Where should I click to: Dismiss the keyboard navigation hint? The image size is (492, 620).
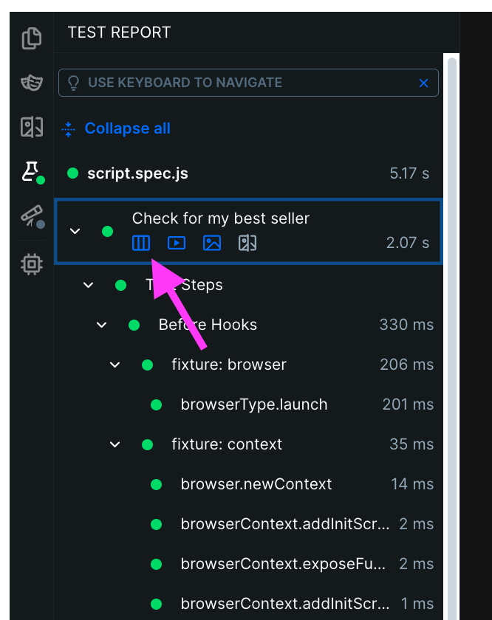pos(423,83)
